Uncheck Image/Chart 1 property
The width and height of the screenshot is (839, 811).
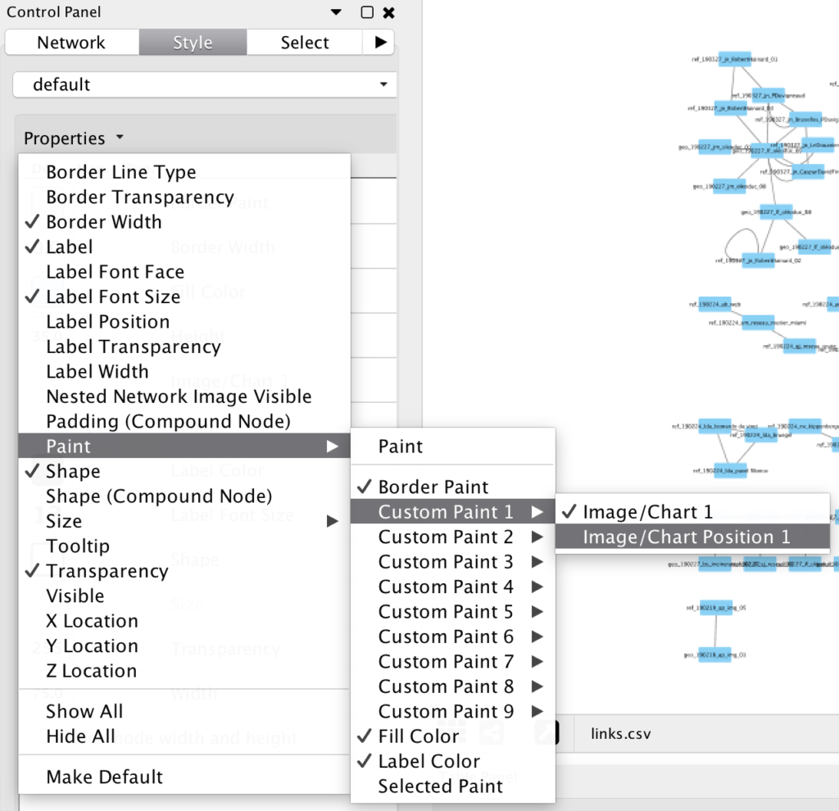pos(692,512)
